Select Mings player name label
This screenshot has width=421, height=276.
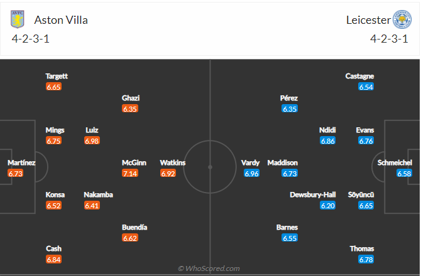[x=55, y=130]
